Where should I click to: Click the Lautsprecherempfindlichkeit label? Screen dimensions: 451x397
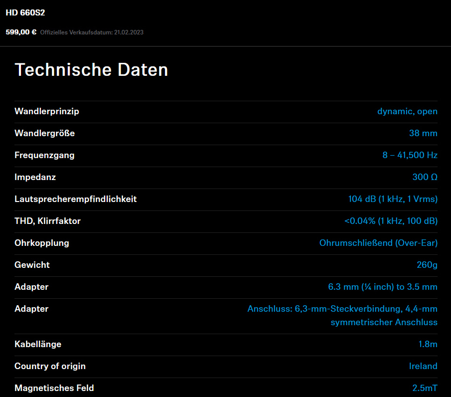(x=76, y=199)
